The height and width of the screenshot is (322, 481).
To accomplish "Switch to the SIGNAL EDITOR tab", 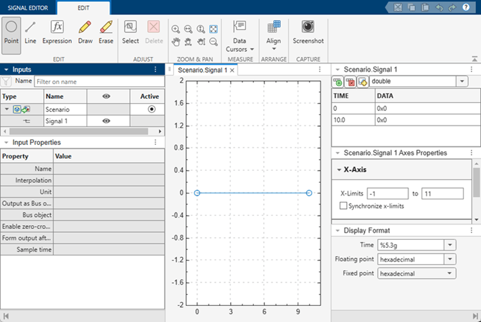I will [28, 8].
